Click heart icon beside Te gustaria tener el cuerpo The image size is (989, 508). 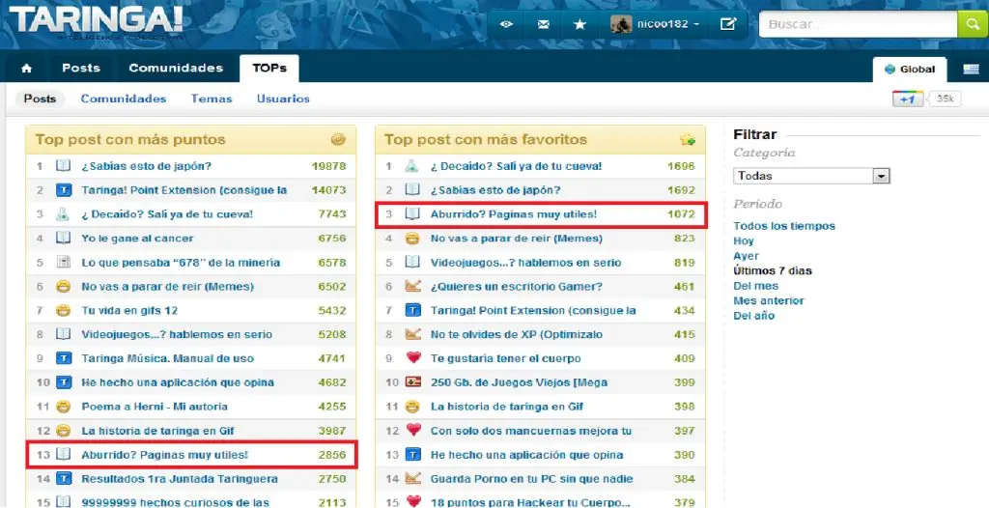coord(412,358)
